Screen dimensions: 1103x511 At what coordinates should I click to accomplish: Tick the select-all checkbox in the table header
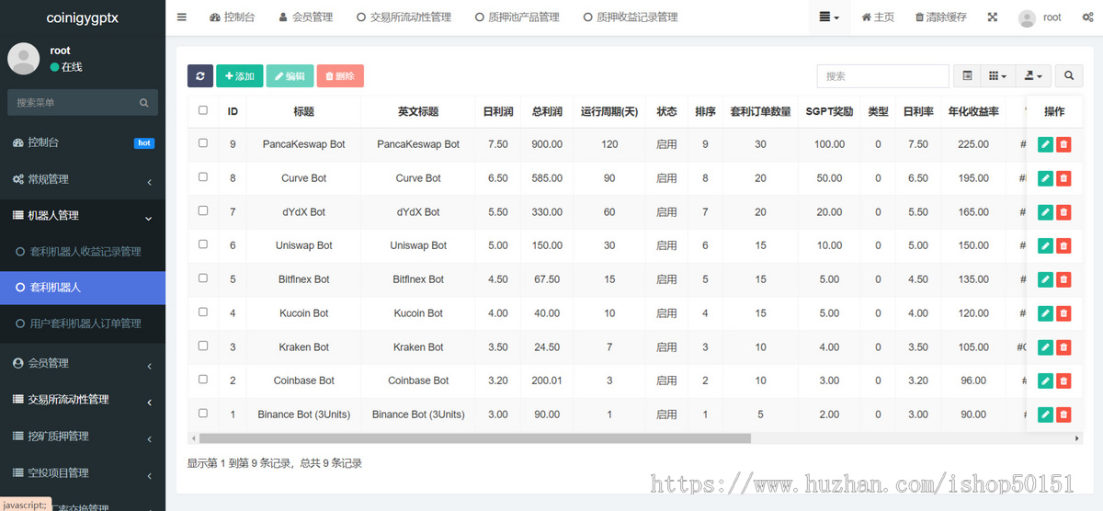coord(203,110)
